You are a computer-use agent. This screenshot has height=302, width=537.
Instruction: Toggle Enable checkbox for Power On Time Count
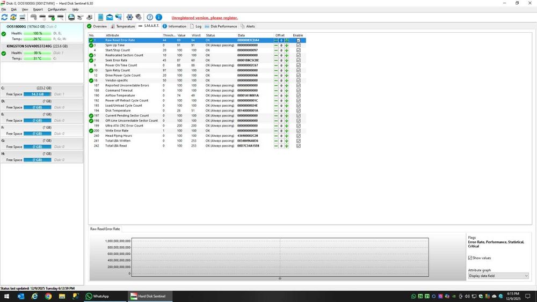click(298, 65)
